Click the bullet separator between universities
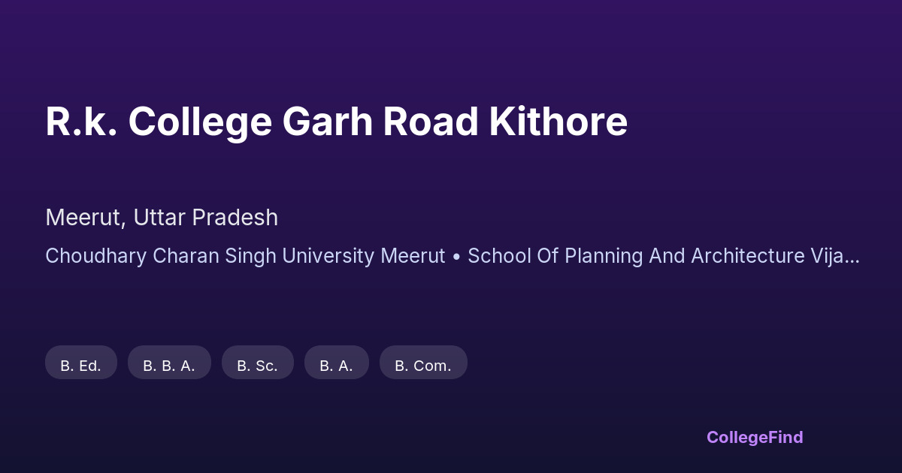 (x=457, y=257)
